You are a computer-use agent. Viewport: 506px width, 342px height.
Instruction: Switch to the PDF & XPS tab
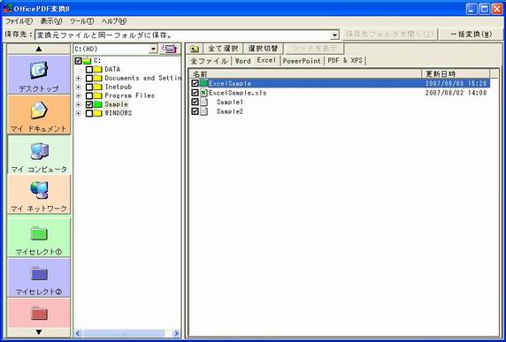pos(345,61)
